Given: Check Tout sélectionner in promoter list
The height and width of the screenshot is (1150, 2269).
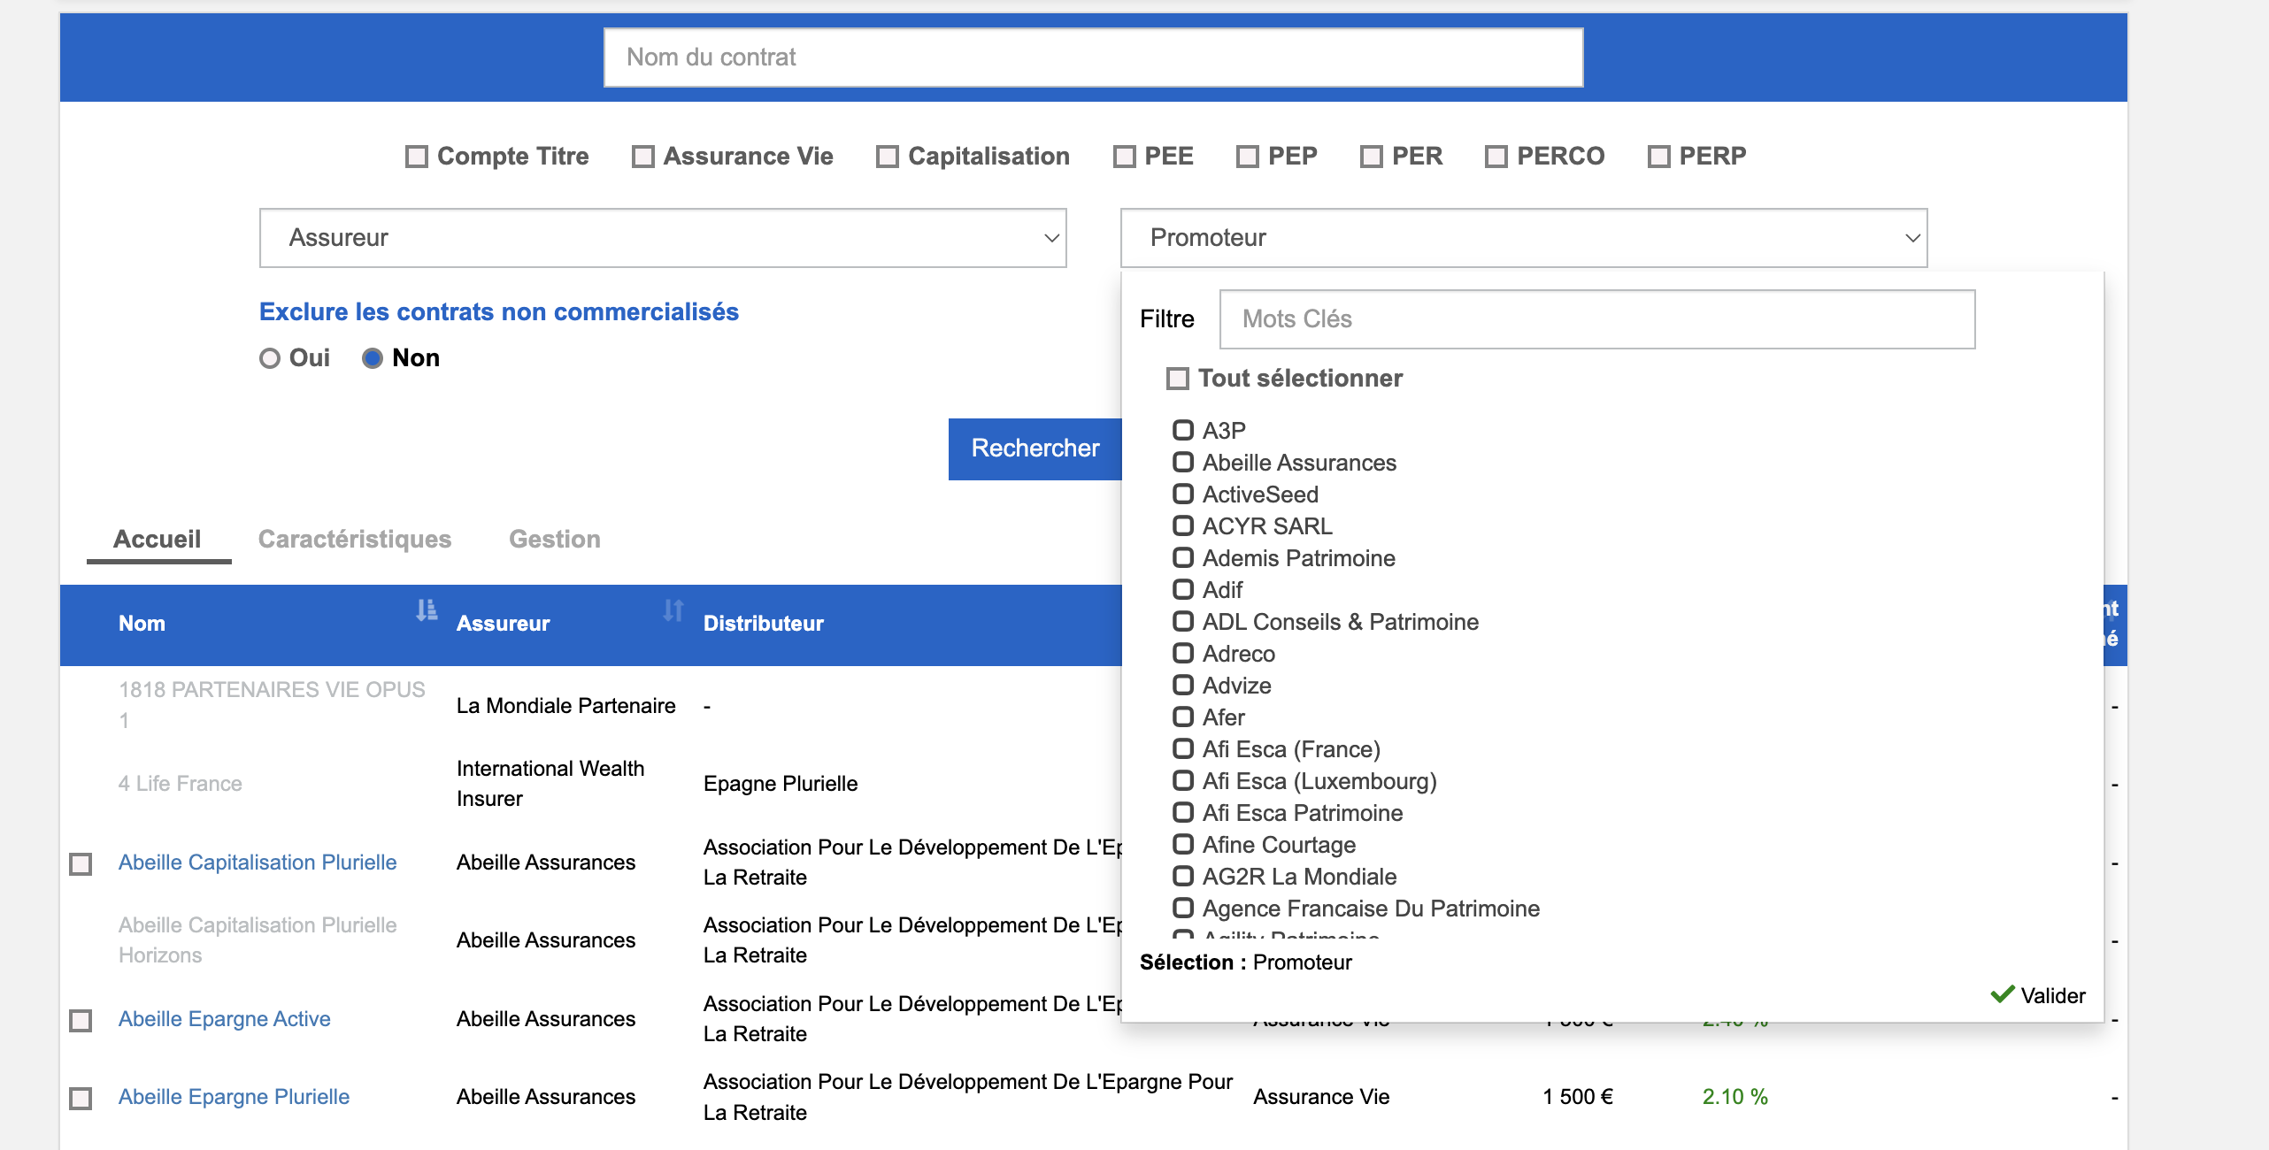Looking at the screenshot, I should pyautogui.click(x=1178, y=379).
